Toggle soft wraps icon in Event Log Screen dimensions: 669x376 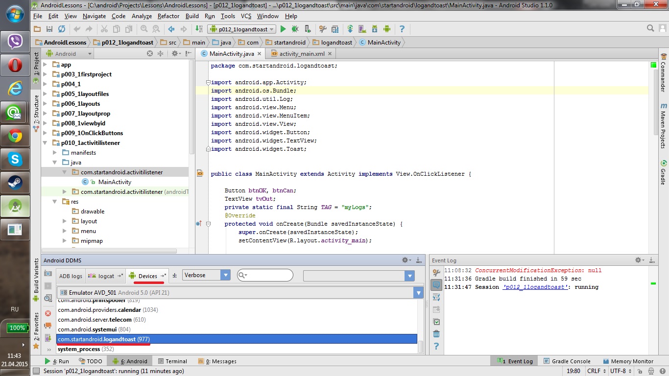[436, 297]
